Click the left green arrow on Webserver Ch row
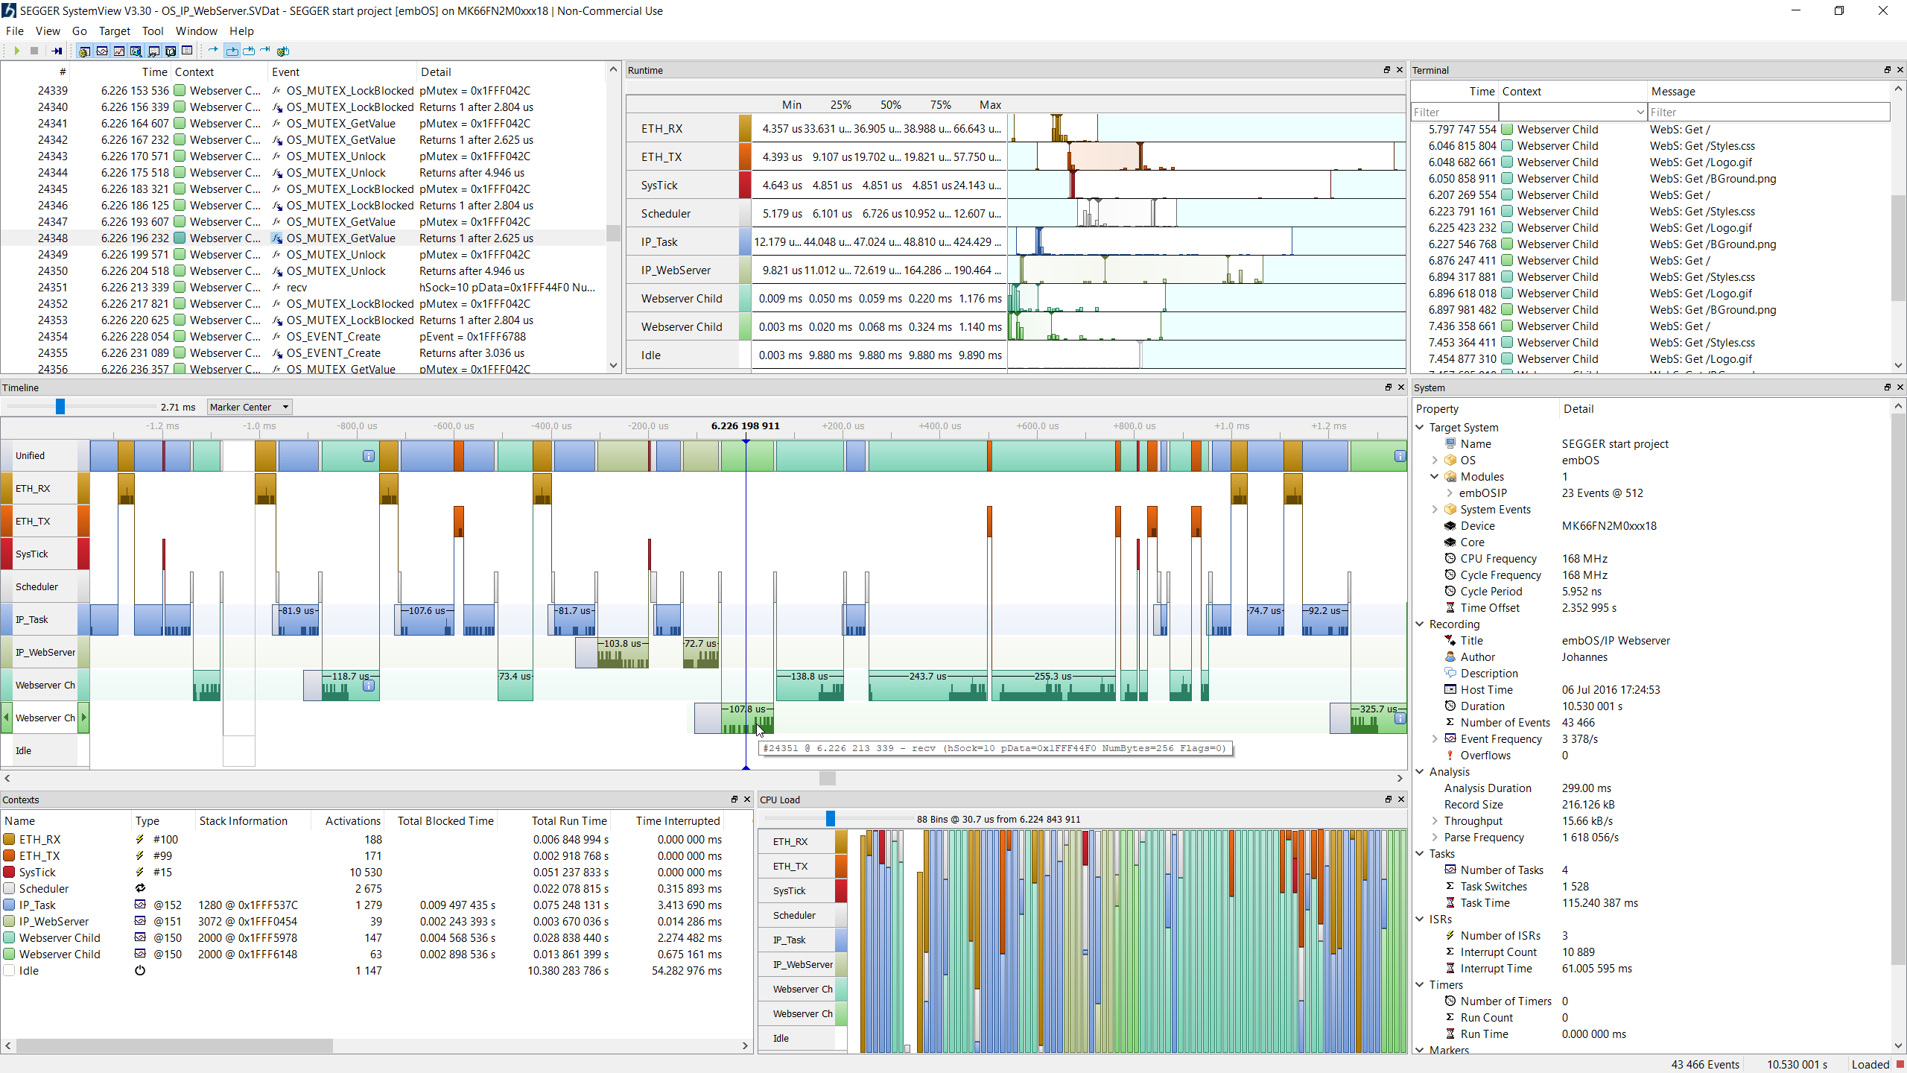The image size is (1907, 1073). (x=7, y=718)
